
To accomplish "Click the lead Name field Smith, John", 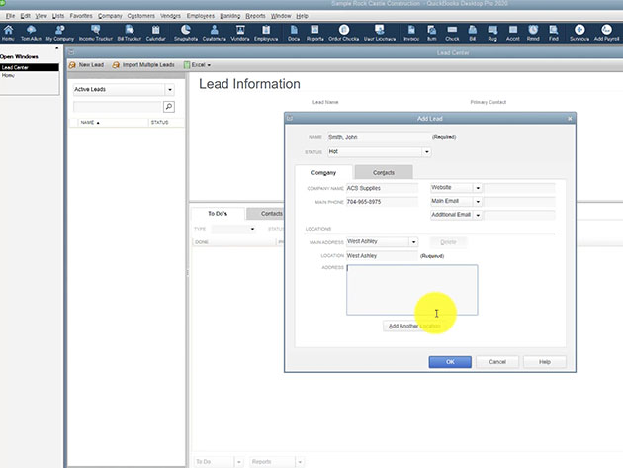I will 379,137.
